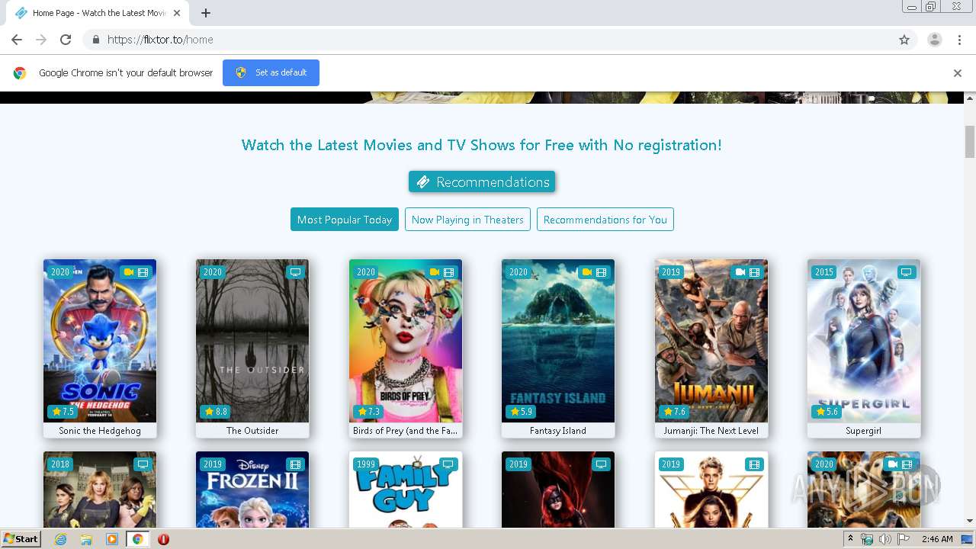
Task: Click the 1999 year badge on Family Guy
Action: [366, 464]
